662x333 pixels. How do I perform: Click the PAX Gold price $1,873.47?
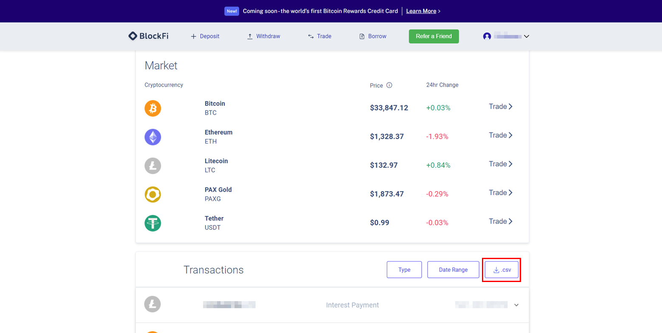point(387,194)
